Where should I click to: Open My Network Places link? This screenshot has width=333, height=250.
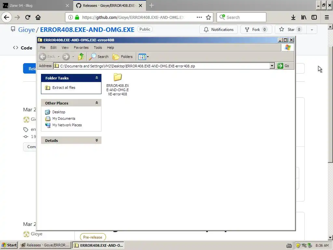pyautogui.click(x=67, y=125)
